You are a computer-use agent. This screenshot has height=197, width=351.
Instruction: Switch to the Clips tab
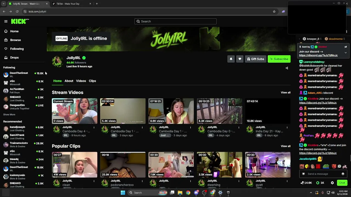(92, 81)
